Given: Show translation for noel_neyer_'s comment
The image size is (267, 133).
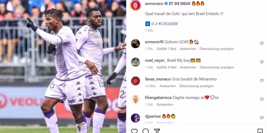Looking at the screenshot, I should coord(217,67).
